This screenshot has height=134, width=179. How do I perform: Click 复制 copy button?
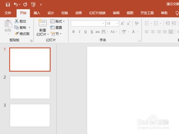click(20, 28)
